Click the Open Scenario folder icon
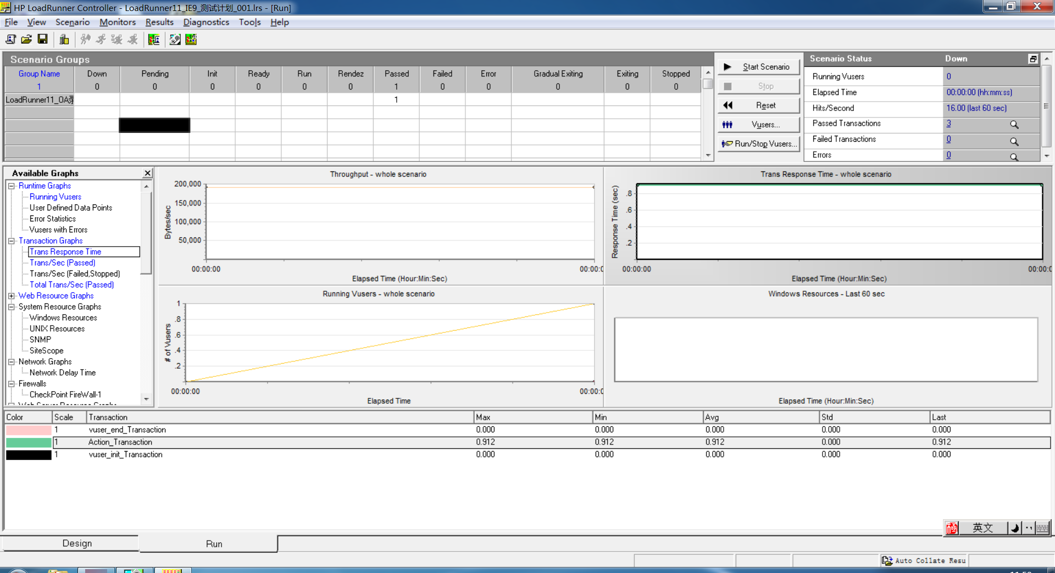Image resolution: width=1055 pixels, height=573 pixels. click(26, 39)
